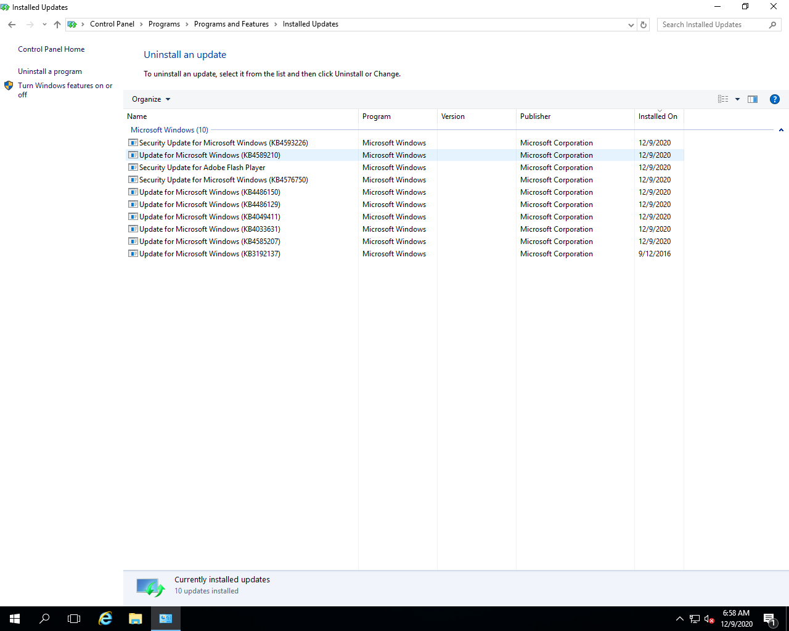Navigate to Programs and Features breadcrumb
This screenshot has height=631, width=789.
[x=231, y=25]
